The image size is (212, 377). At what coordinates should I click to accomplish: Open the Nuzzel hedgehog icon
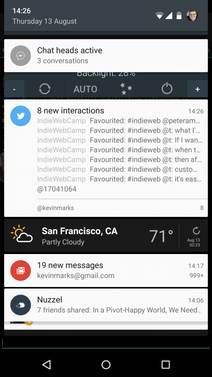point(20,305)
